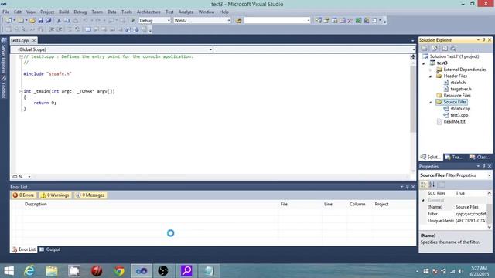
Task: Open the Toolbox side tab
Action: 4,87
